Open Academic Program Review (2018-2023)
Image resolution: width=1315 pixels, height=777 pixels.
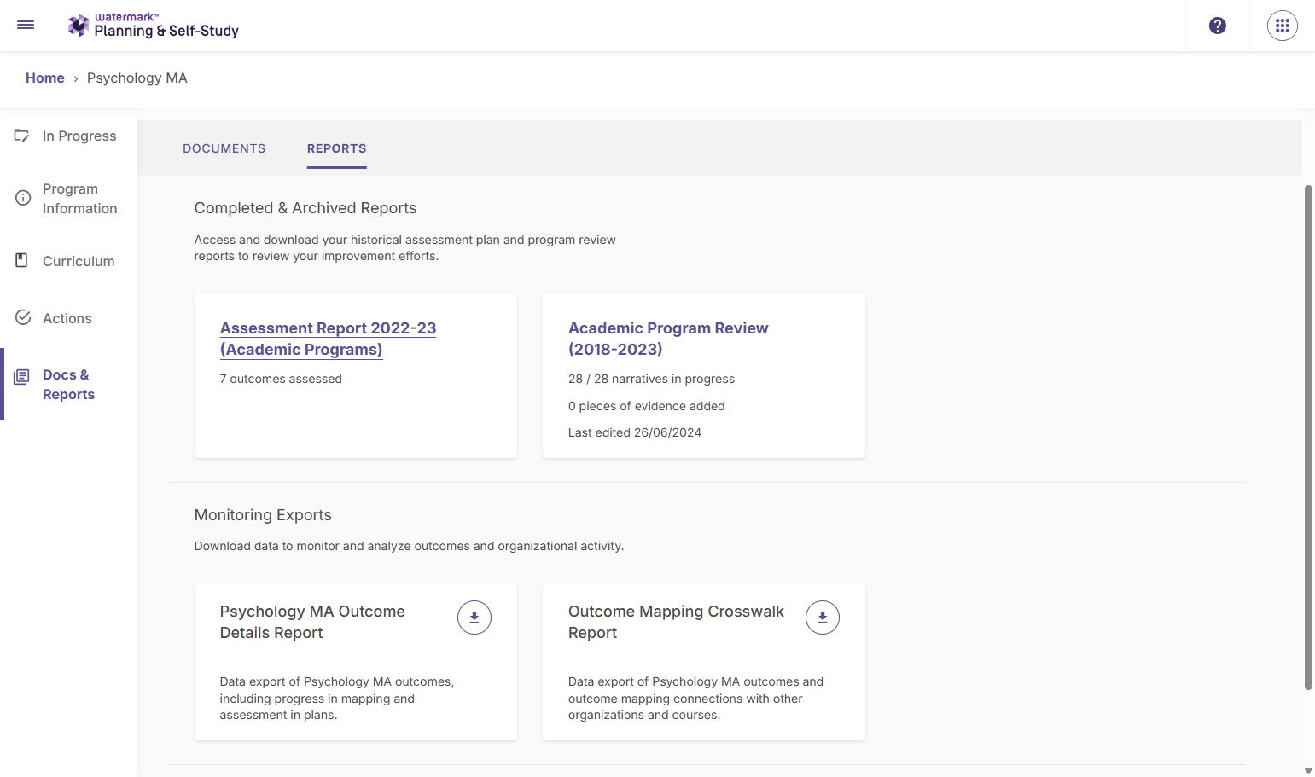pos(668,339)
